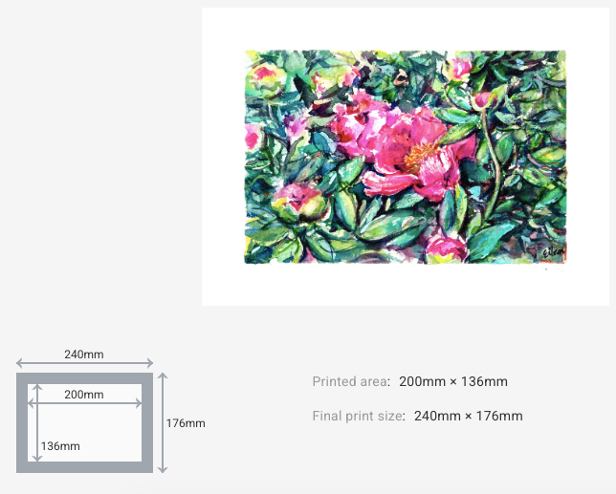
Task: Click the print size diagram frame
Action: click(84, 422)
